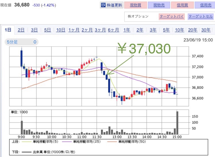This screenshot has width=215, height=157.
Task: Click the 信用売 button
Action: click(206, 5)
